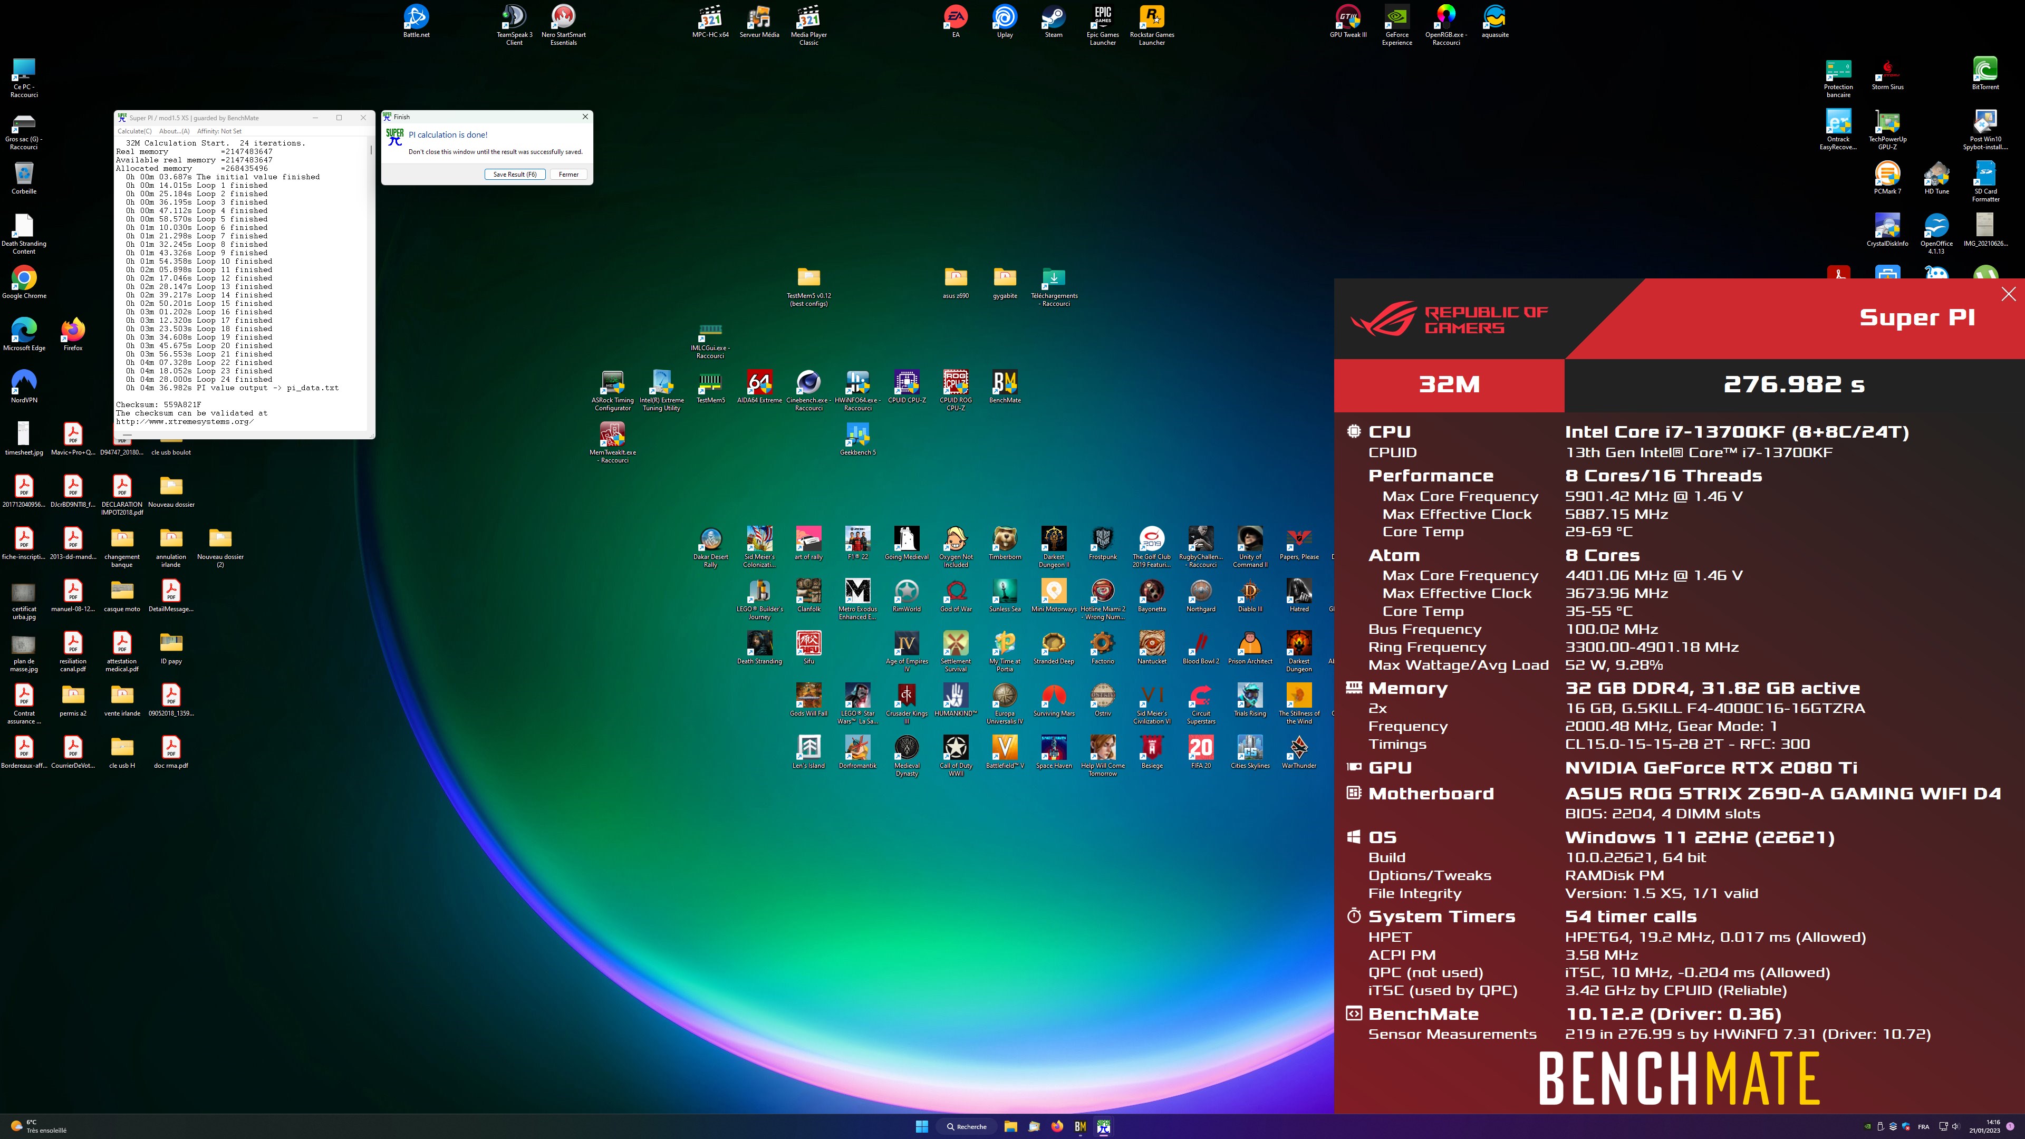
Task: Select the TestMem5 v0.12 folder
Action: click(808, 286)
